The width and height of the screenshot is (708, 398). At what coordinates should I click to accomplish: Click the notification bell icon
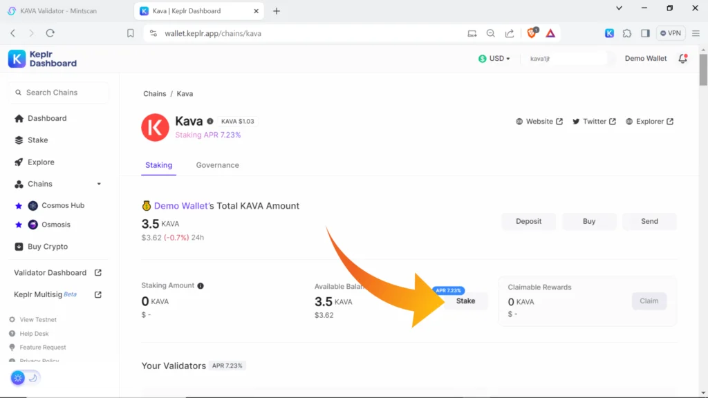click(x=682, y=59)
